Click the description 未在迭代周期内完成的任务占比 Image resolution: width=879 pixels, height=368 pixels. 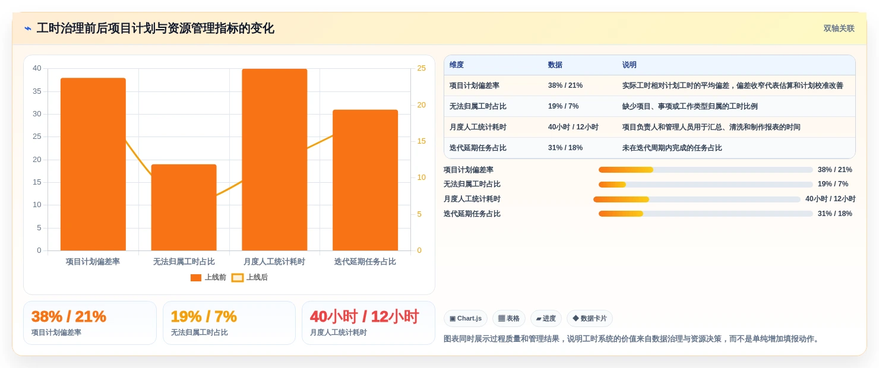[x=672, y=148]
